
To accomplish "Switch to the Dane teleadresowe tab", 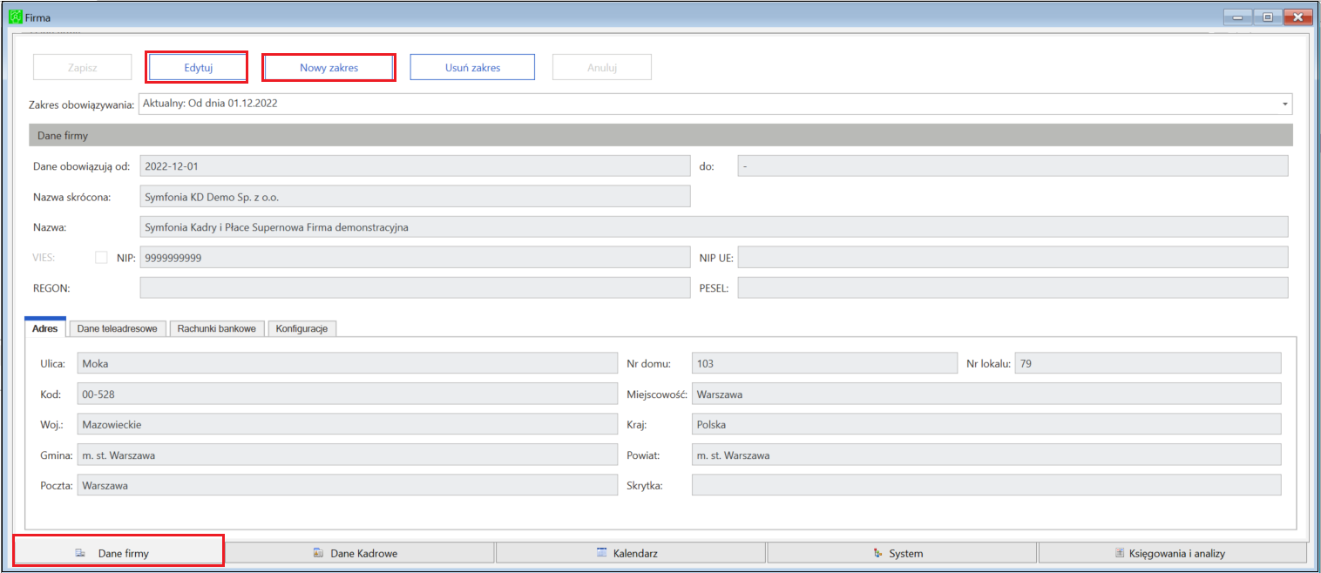I will click(x=117, y=328).
